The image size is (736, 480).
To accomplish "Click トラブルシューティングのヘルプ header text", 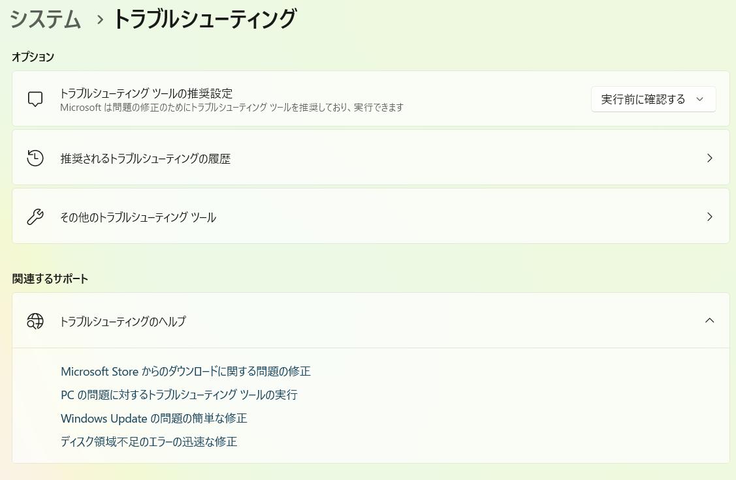I will click(x=123, y=321).
